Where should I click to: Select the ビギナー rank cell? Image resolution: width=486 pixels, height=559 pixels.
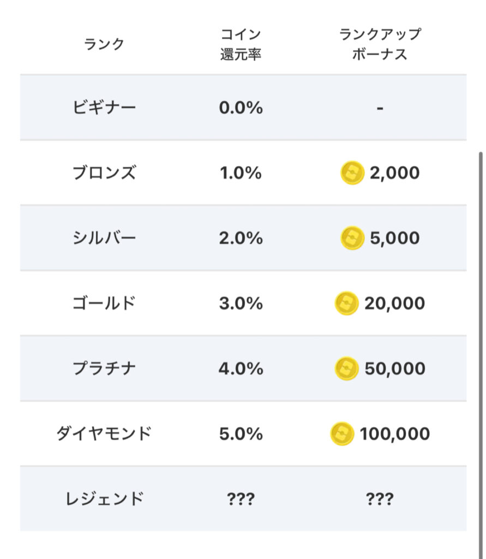coord(104,108)
